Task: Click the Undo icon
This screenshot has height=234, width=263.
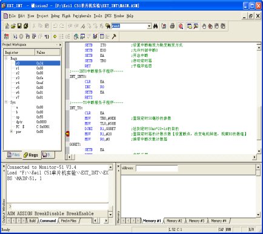Action: pos(55,26)
